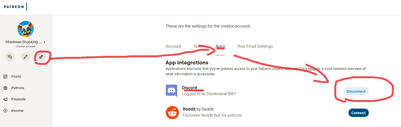Click the pencil edit page icon
Viewport: 401px width, 127px height.
(26, 57)
